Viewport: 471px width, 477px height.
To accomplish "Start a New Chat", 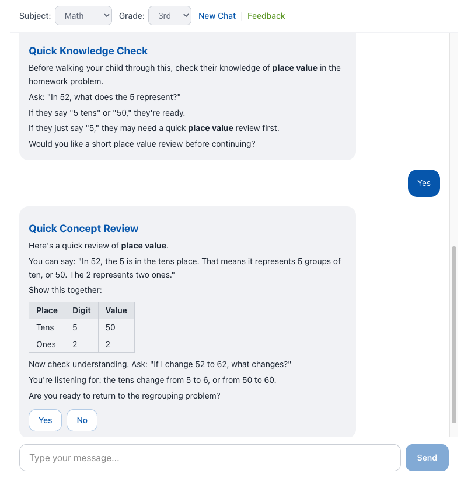I will click(x=217, y=16).
